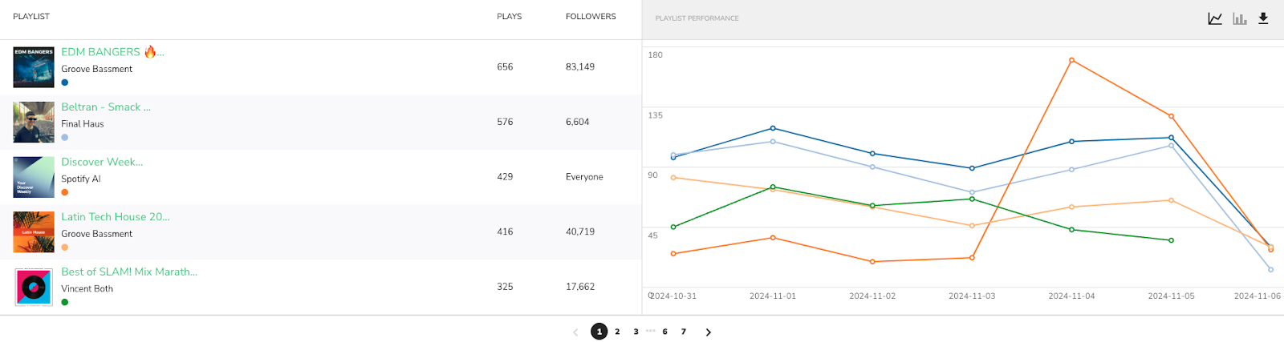The width and height of the screenshot is (1284, 342).
Task: Sort by the FOLLOWERS column header
Action: [591, 17]
